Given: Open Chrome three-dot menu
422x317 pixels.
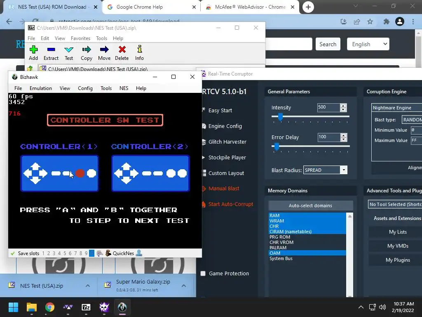Looking at the screenshot, I should [x=413, y=21].
